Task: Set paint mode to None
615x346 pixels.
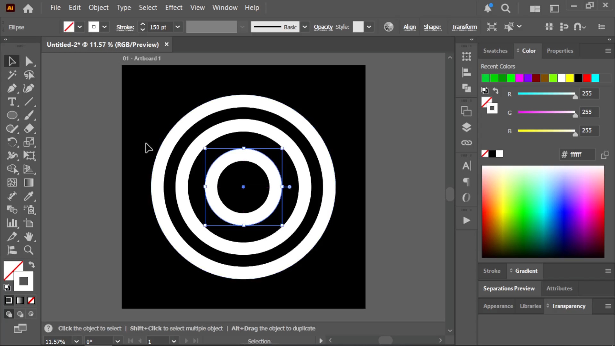Action: tap(31, 301)
